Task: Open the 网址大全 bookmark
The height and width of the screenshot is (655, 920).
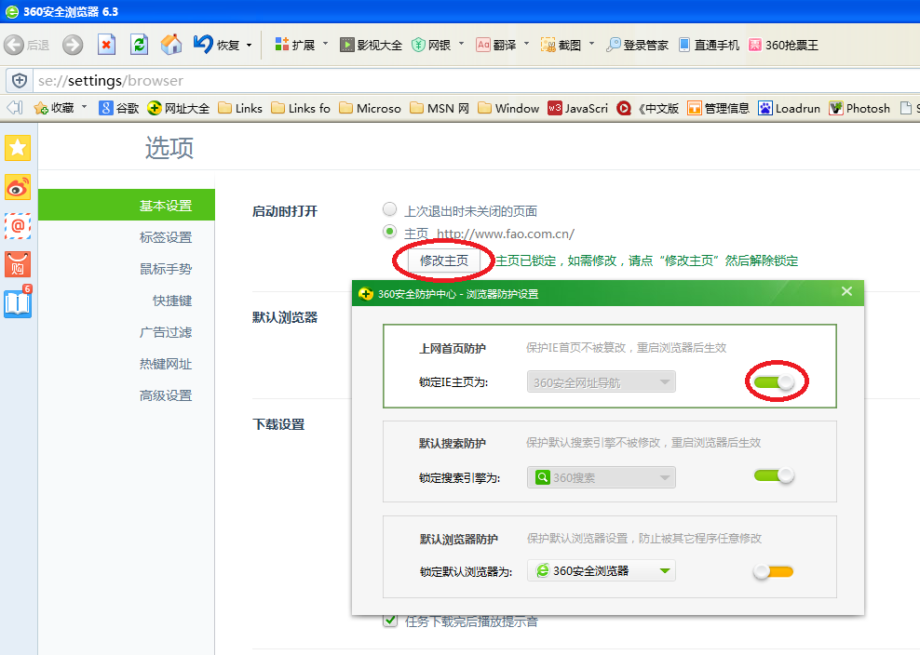Action: [x=179, y=108]
